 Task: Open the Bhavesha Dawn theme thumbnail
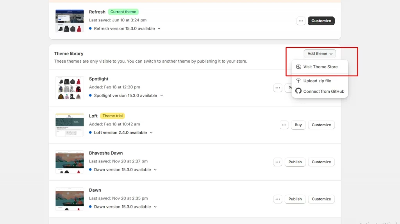[70, 162]
